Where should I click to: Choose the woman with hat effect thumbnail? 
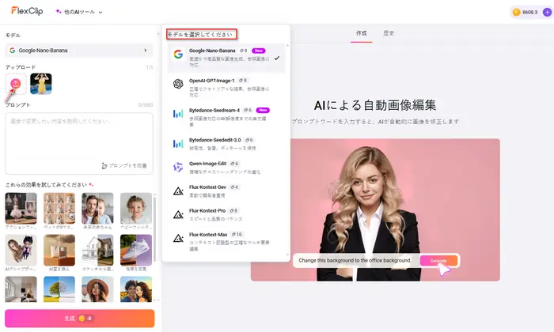97,289
